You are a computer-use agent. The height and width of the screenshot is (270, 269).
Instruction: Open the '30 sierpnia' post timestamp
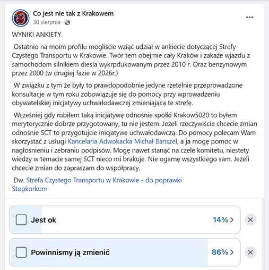pos(47,22)
